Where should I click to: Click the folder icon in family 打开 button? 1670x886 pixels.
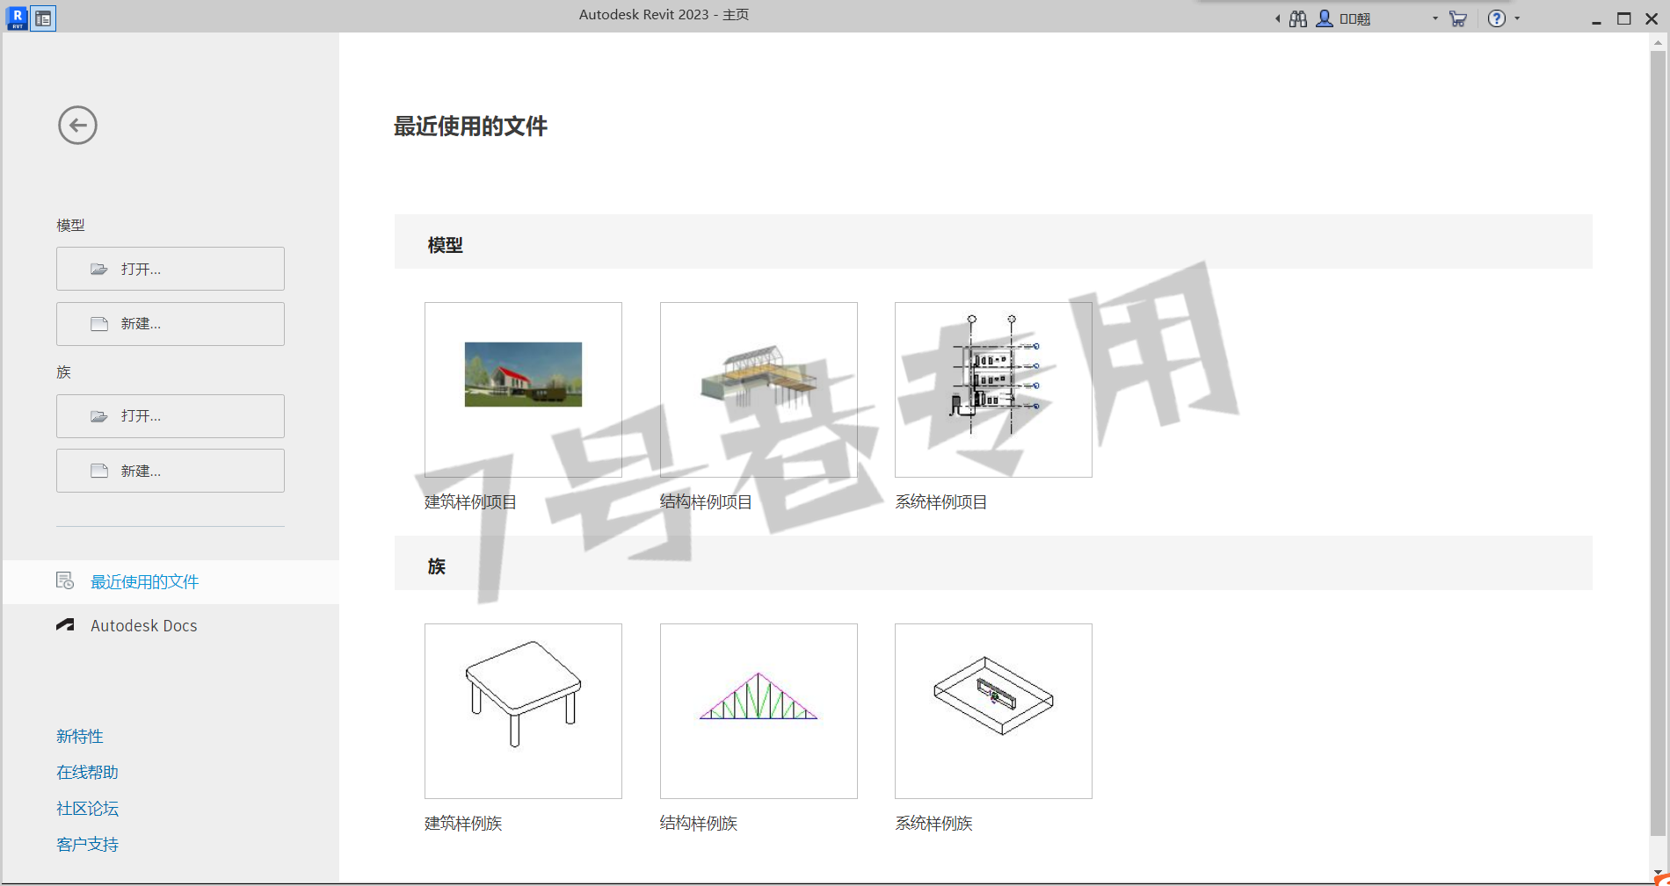[99, 416]
